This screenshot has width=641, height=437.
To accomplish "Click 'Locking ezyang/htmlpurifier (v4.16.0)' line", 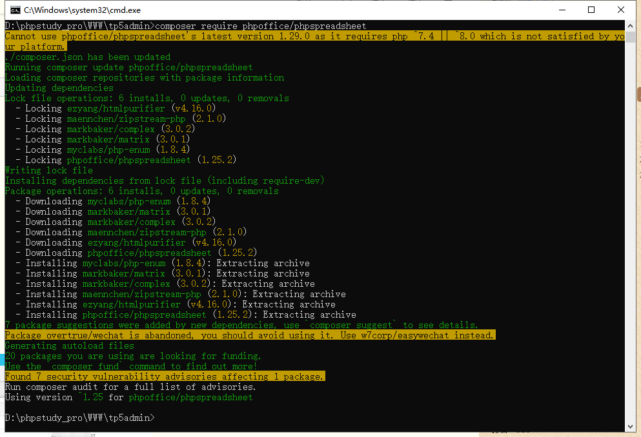I will point(116,108).
